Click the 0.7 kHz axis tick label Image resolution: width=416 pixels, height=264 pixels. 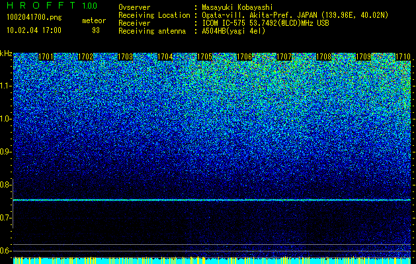point(5,218)
